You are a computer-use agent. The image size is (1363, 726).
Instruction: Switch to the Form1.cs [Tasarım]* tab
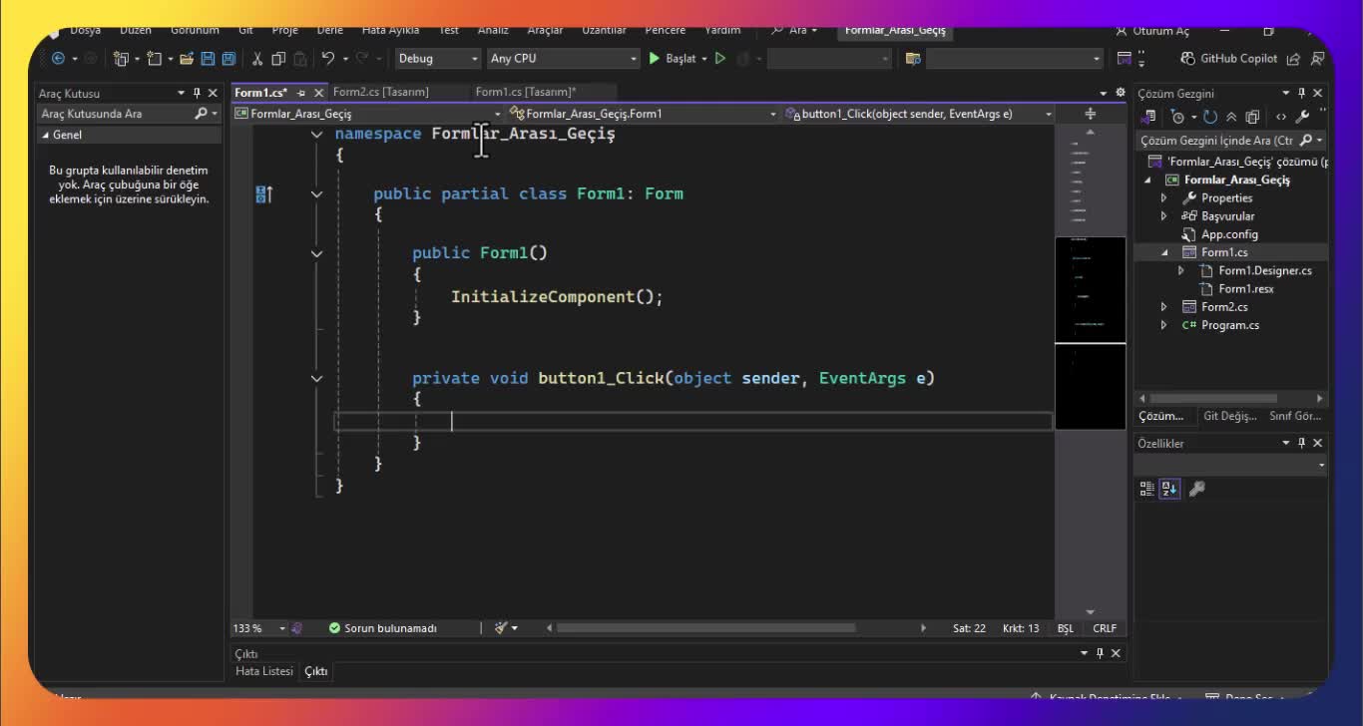[x=526, y=93]
